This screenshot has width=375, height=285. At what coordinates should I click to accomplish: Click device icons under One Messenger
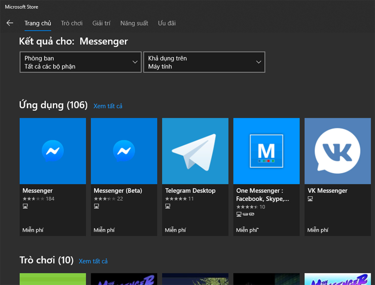coord(245,214)
